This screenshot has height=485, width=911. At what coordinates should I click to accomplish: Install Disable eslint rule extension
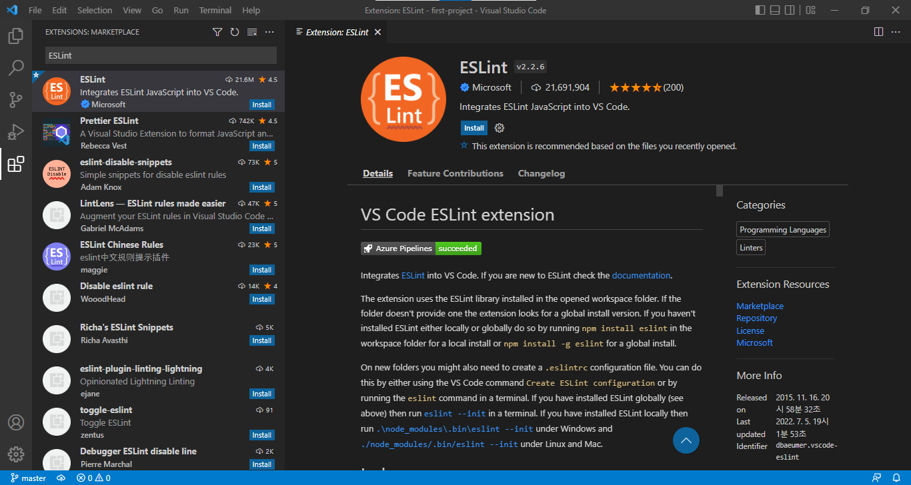(x=261, y=299)
